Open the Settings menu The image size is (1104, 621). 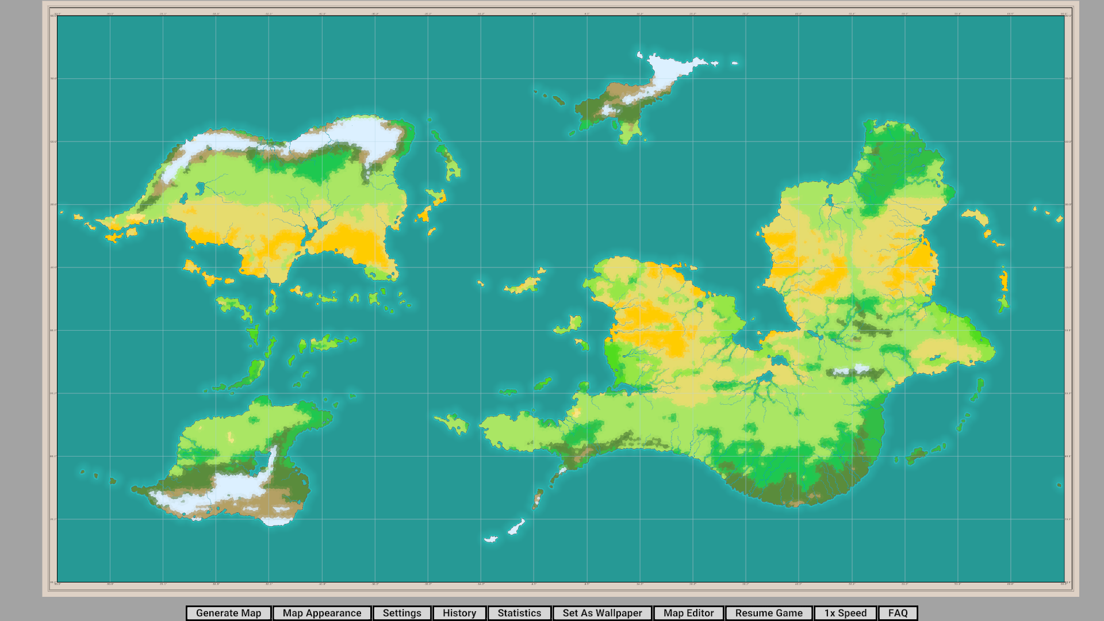point(402,613)
